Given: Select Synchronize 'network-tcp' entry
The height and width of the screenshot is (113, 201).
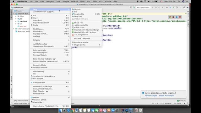Looking at the screenshot, I should (50, 76).
